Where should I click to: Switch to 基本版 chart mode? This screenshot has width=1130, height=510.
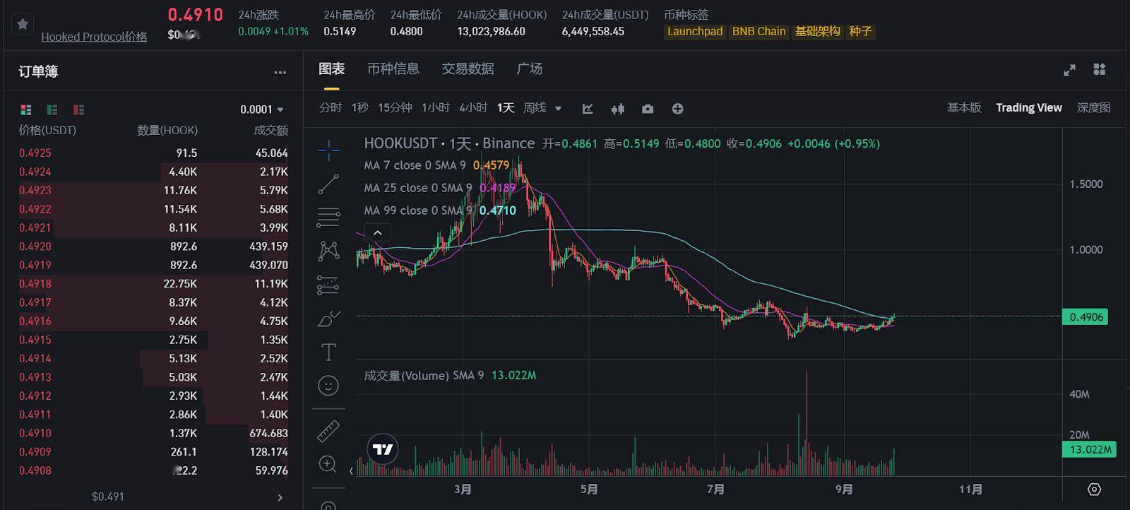click(964, 108)
